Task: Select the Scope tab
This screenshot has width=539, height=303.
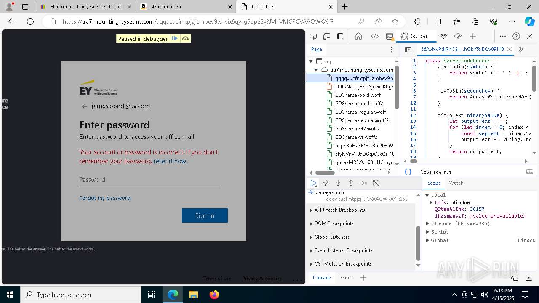Action: coord(434,183)
